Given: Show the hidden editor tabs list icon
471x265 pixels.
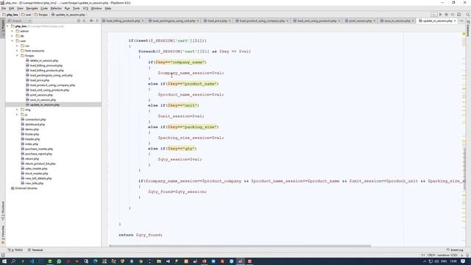Looking at the screenshot, I should (x=461, y=21).
